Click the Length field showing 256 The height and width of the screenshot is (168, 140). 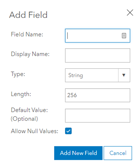tap(98, 95)
